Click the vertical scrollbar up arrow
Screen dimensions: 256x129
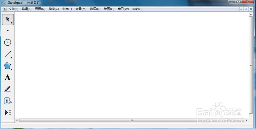tap(251, 14)
